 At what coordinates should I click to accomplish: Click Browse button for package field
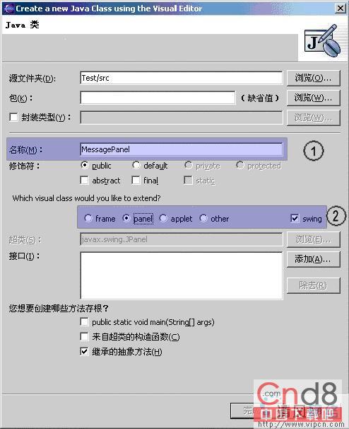click(x=314, y=98)
